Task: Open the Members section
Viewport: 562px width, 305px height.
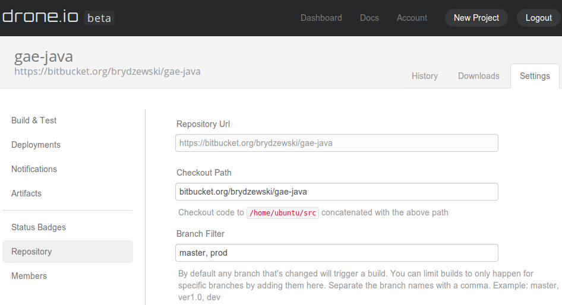Action: [x=29, y=276]
